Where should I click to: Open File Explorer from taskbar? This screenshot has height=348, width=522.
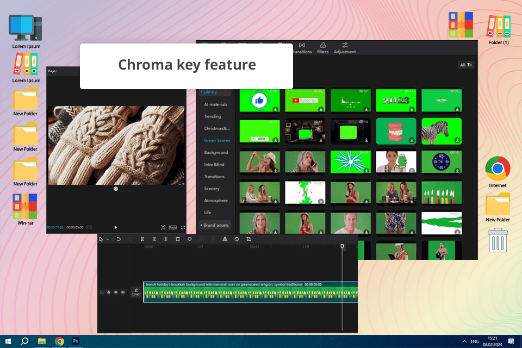point(42,341)
